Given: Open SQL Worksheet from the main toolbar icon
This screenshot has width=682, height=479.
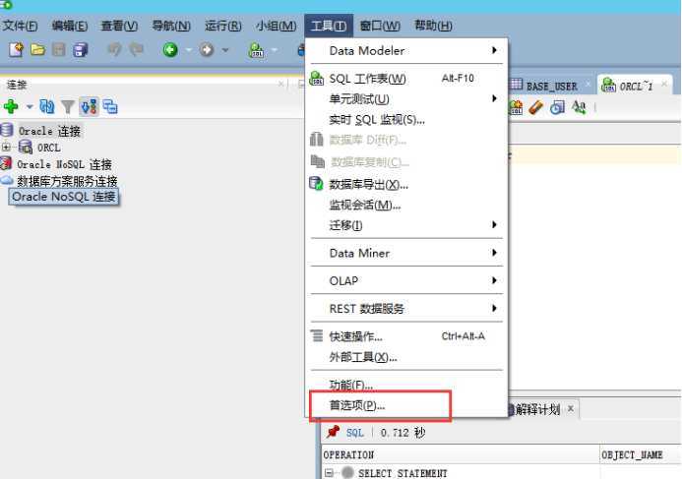Looking at the screenshot, I should click(x=256, y=50).
